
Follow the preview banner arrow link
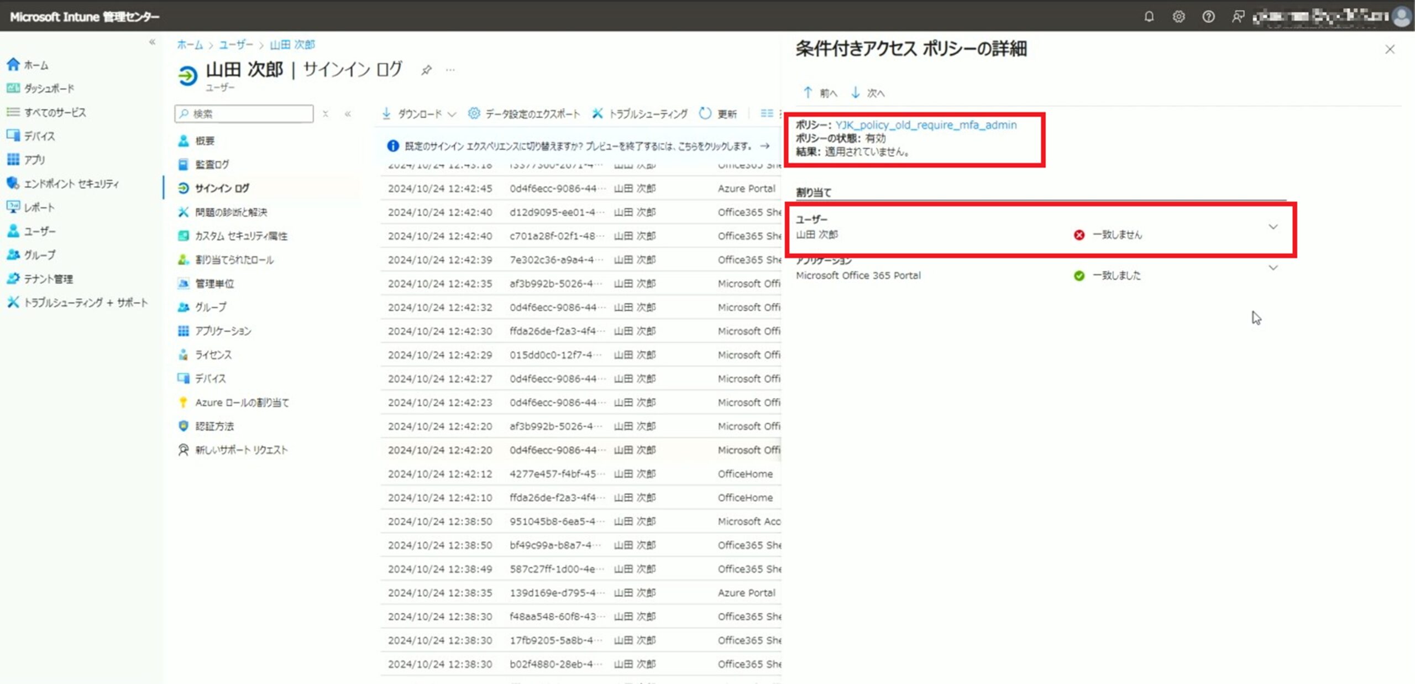pyautogui.click(x=765, y=146)
